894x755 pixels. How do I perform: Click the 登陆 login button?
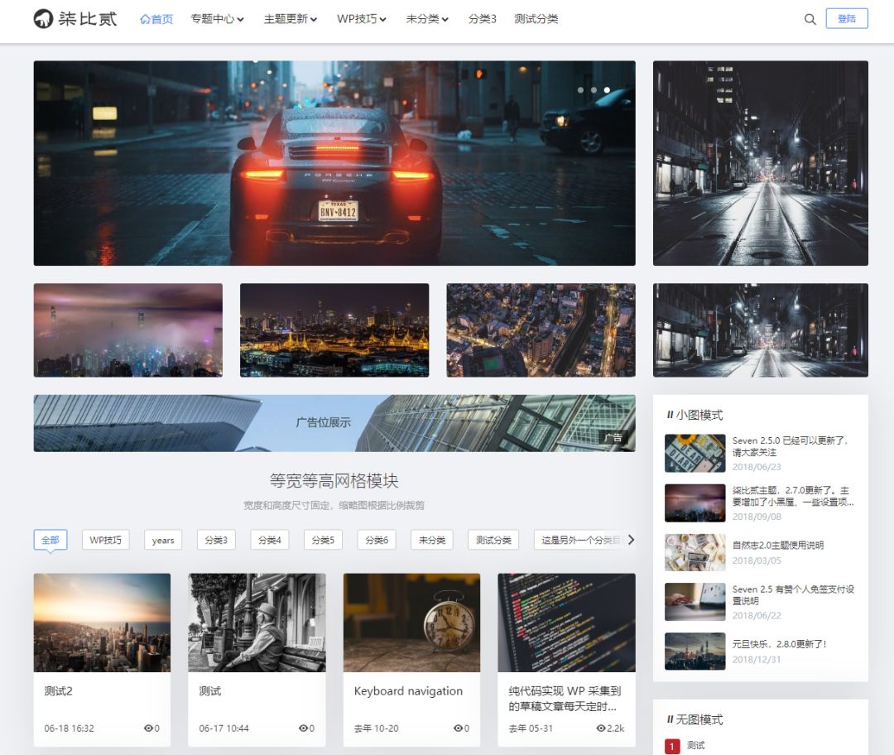[847, 18]
